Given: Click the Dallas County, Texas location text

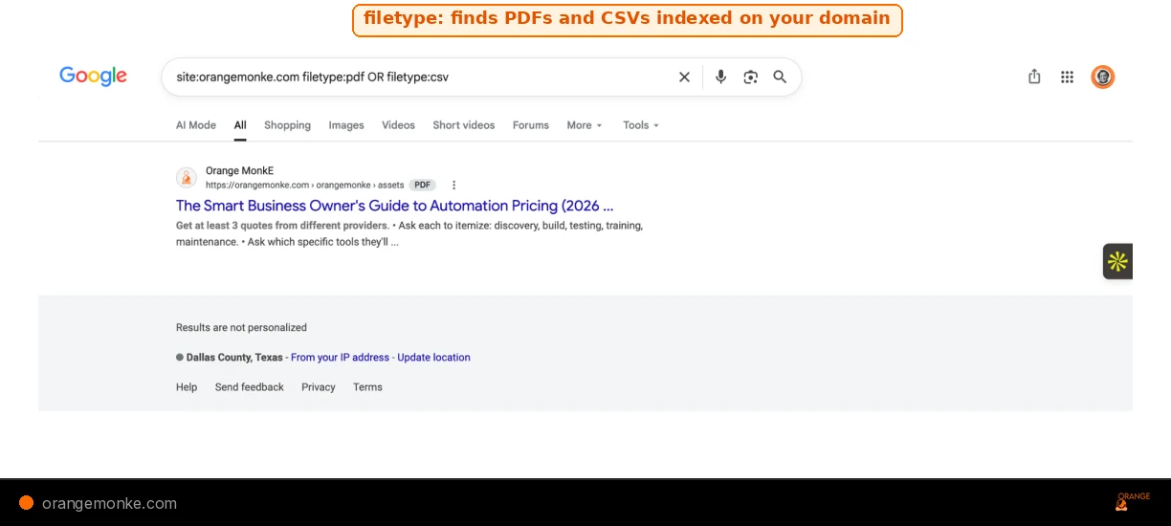Looking at the screenshot, I should 234,357.
